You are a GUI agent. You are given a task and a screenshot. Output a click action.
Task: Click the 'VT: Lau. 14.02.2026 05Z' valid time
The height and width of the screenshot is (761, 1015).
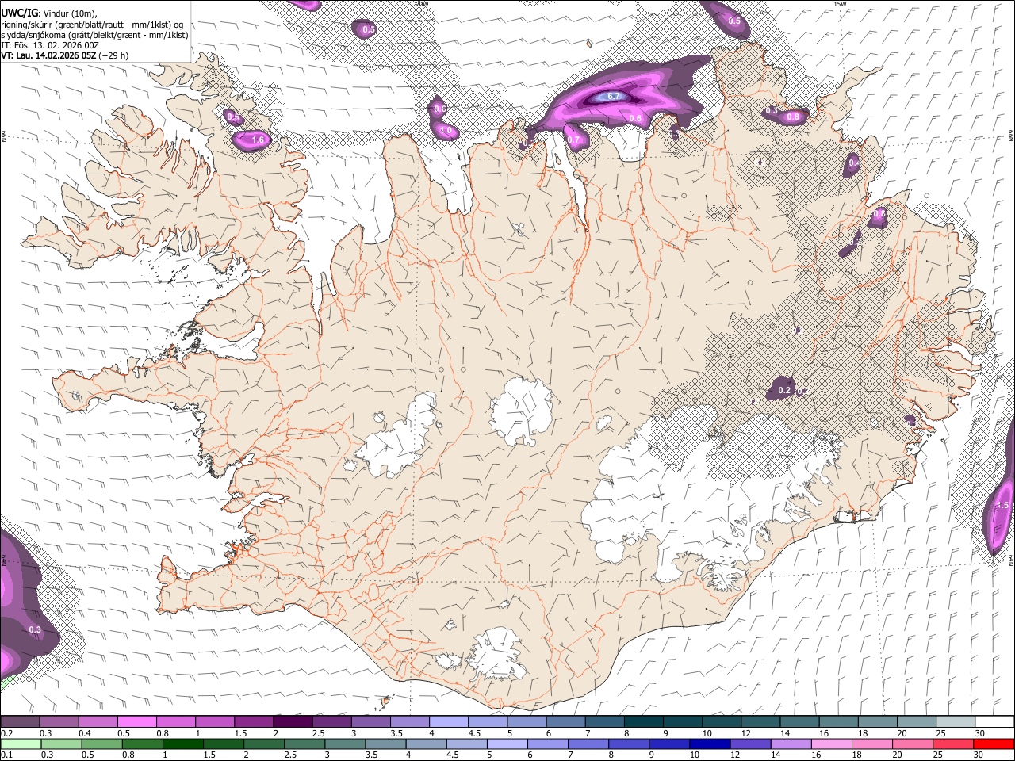48,56
